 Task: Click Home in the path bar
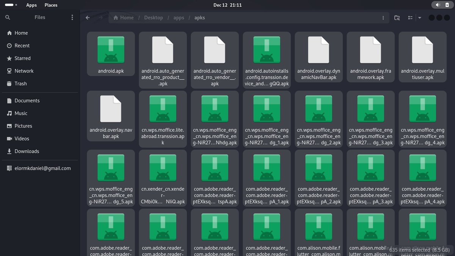[x=124, y=17]
